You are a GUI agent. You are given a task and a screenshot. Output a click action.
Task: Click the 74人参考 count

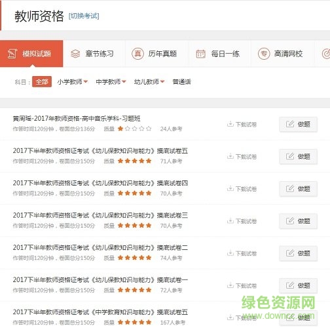(x=171, y=258)
